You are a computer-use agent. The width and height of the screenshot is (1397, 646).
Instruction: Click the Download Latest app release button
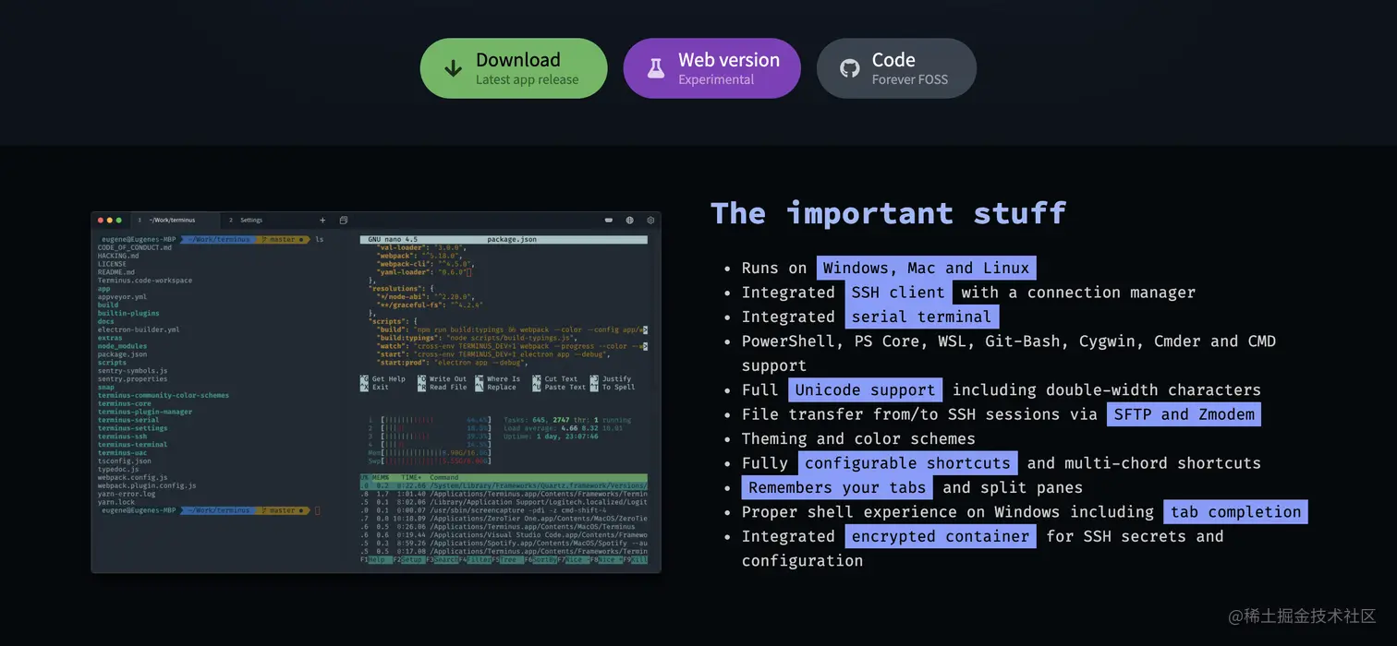click(514, 67)
